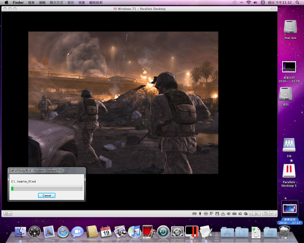304x243 pixels.
Task: Click the Call of Duty splash artwork
Action: coord(123,103)
